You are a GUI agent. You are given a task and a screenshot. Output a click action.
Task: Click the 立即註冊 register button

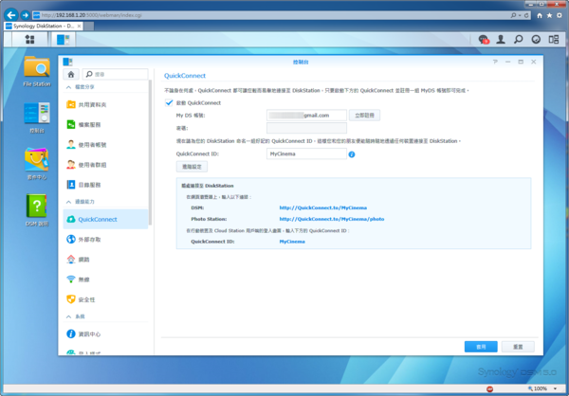tap(365, 115)
